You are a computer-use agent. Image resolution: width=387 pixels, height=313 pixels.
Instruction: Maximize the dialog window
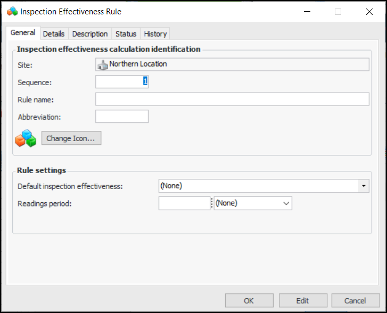[x=338, y=12]
